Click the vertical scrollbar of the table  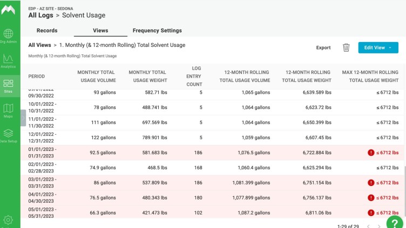[405, 191]
